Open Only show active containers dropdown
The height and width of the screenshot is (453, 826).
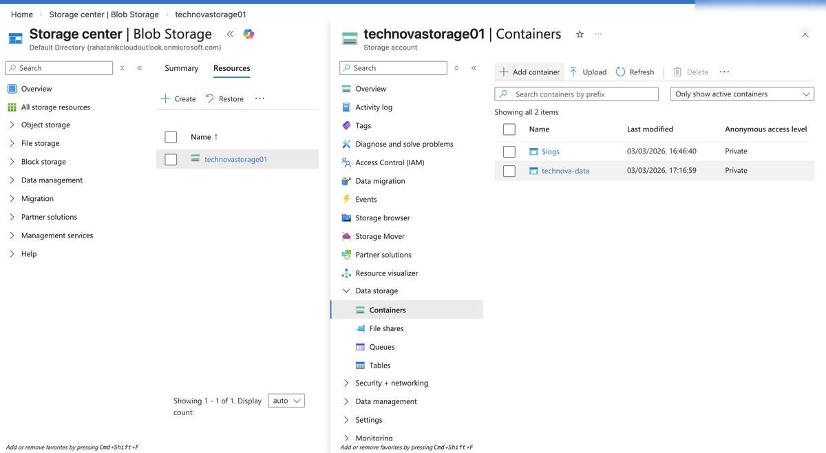[742, 94]
